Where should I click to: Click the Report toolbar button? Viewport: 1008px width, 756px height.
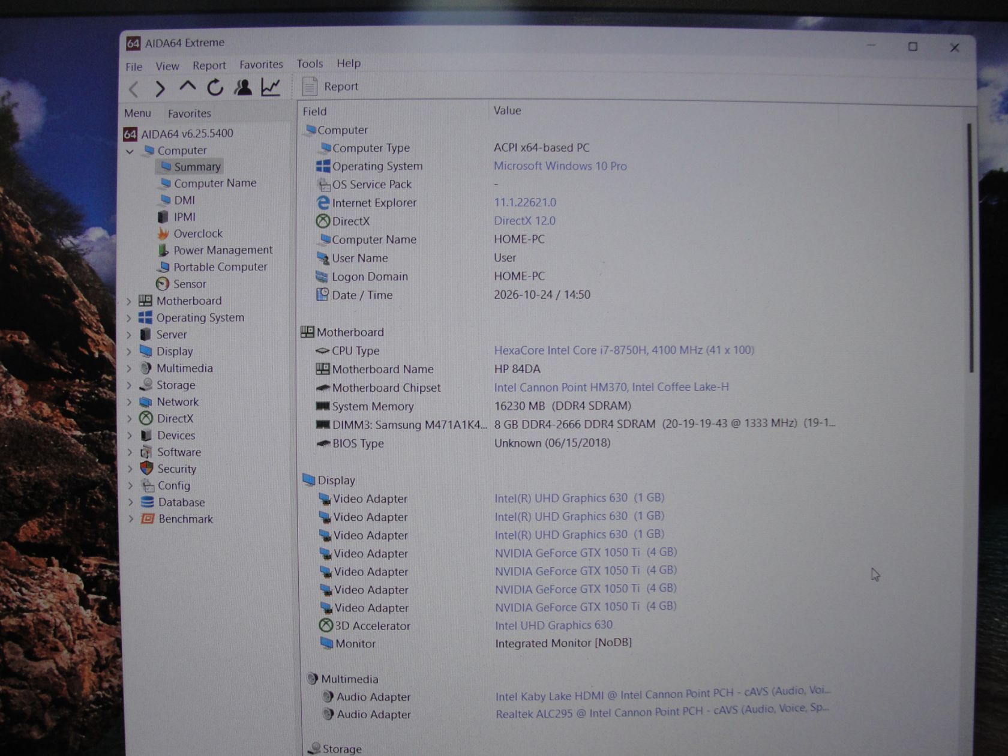click(x=330, y=86)
